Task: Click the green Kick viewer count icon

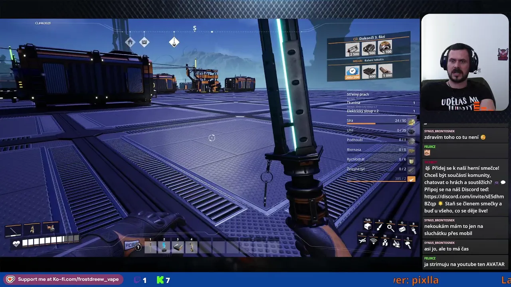Action: [x=160, y=280]
